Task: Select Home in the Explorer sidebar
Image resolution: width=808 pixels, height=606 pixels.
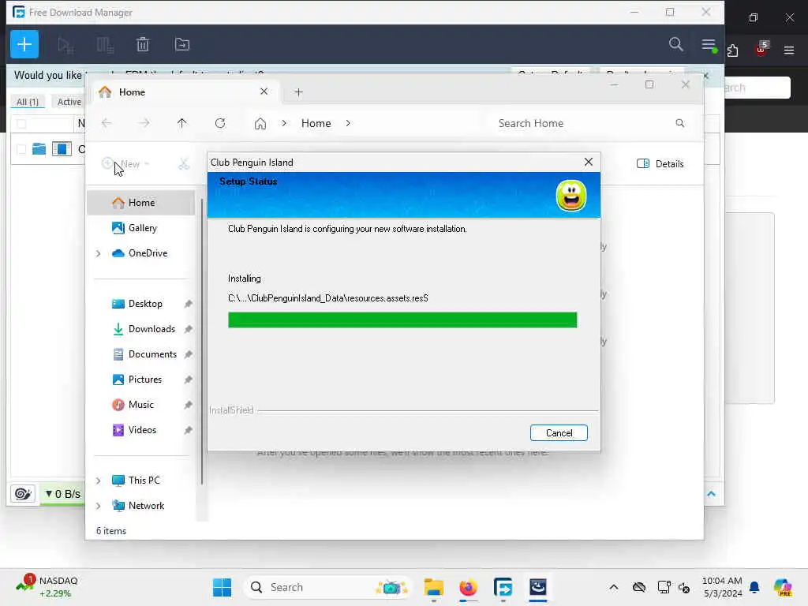Action: point(141,203)
